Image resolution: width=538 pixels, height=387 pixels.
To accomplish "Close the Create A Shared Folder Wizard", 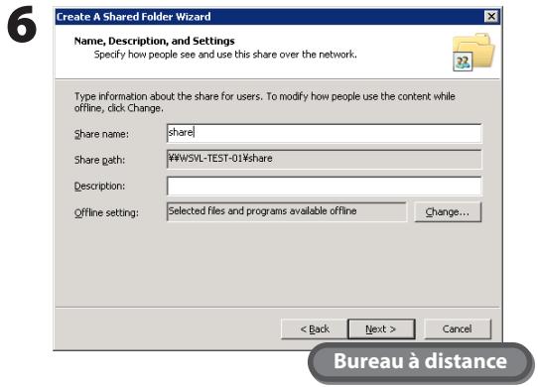I will pyautogui.click(x=491, y=16).
